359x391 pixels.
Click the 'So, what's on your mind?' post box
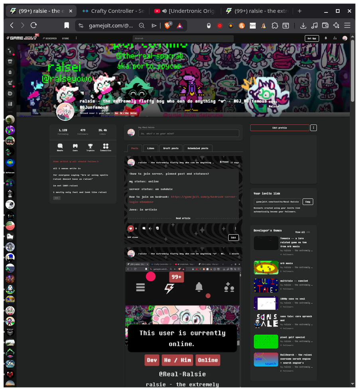(x=189, y=134)
